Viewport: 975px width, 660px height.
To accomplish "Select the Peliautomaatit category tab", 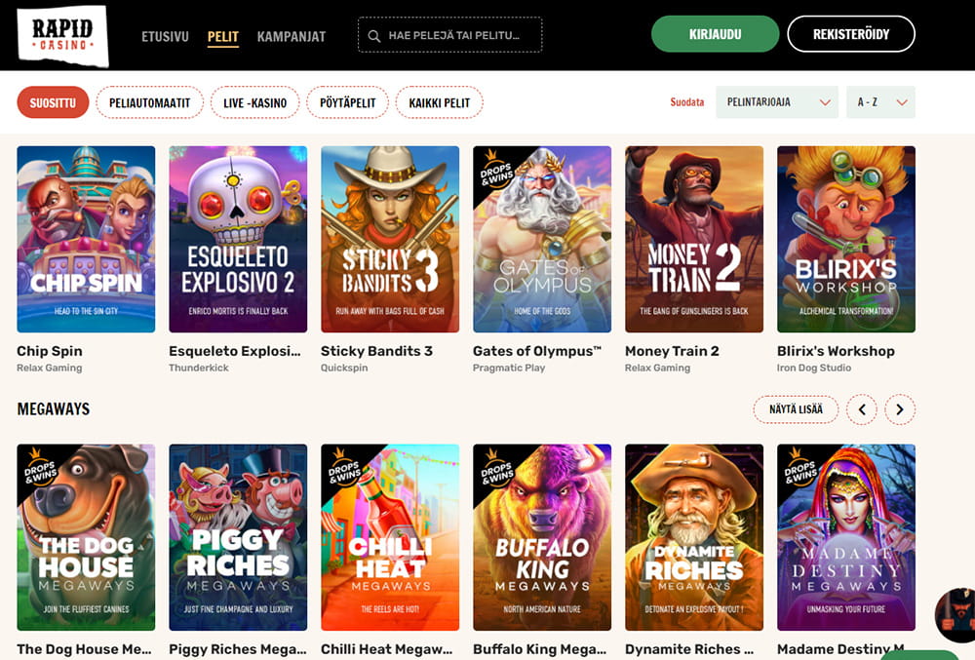I will pos(149,102).
